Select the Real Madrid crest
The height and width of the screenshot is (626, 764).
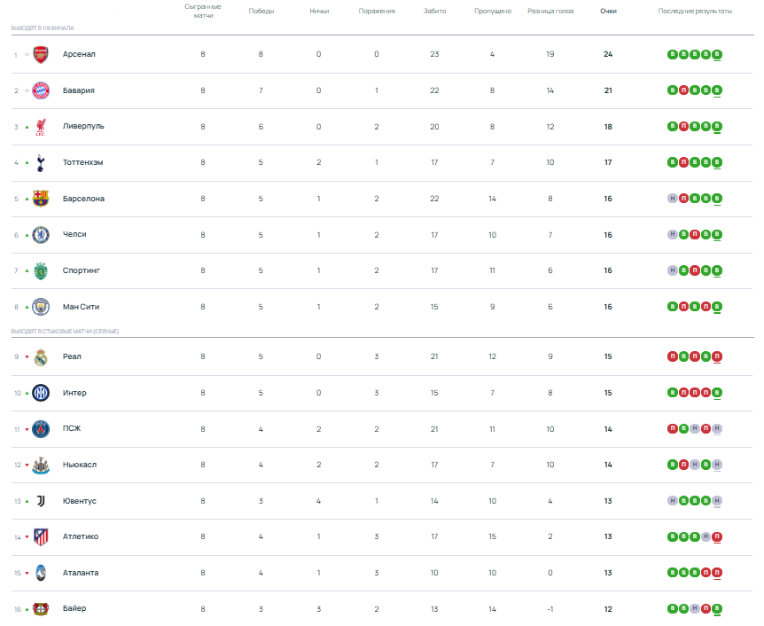click(41, 357)
